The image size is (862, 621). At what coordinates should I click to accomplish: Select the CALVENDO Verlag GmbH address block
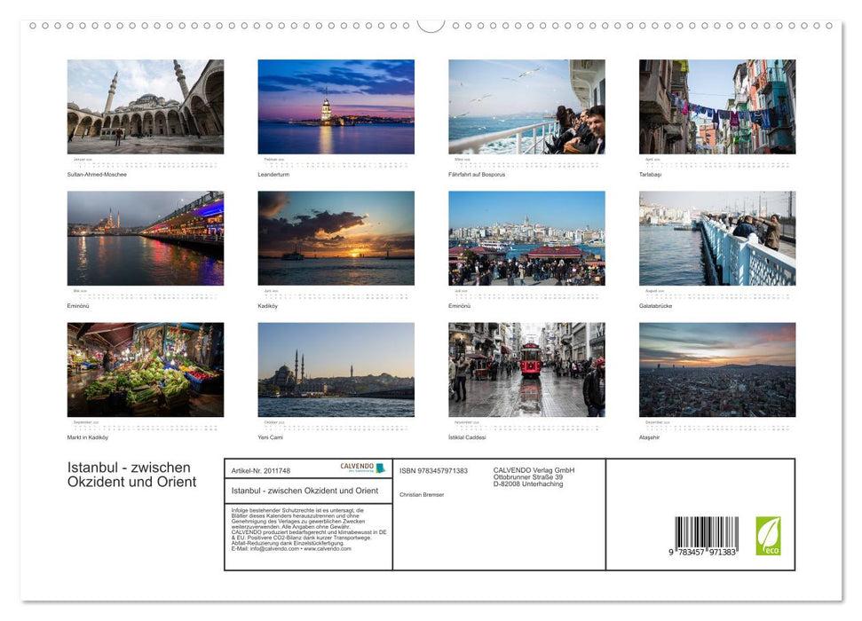(533, 476)
